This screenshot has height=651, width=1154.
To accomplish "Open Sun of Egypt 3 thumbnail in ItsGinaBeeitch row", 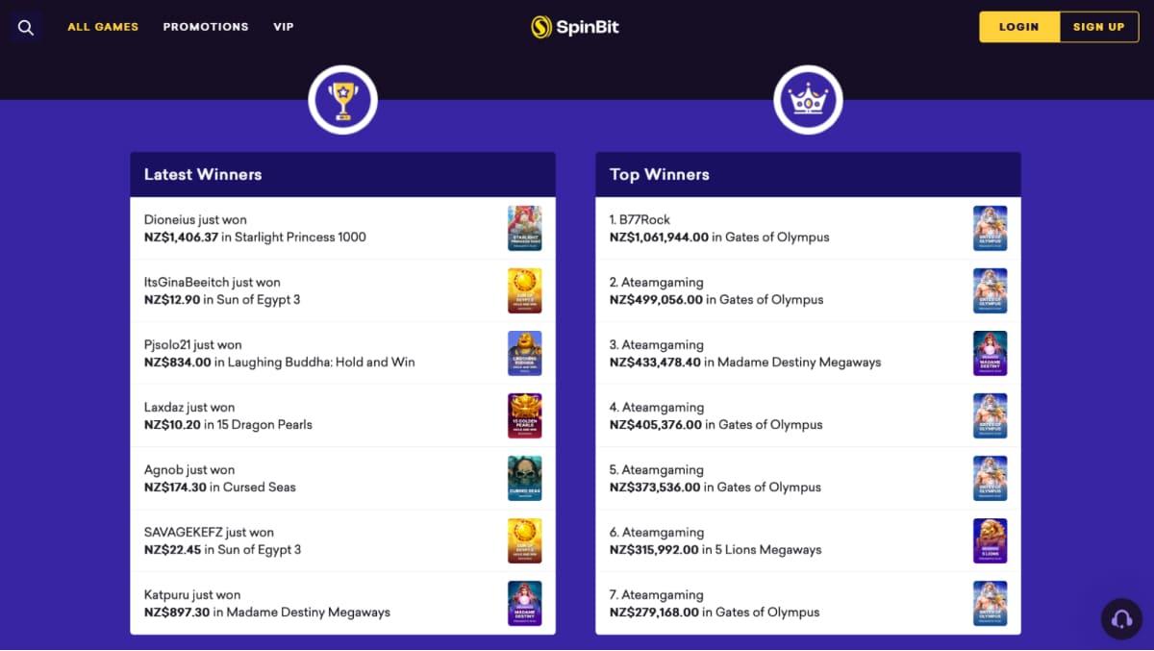I will [x=525, y=290].
